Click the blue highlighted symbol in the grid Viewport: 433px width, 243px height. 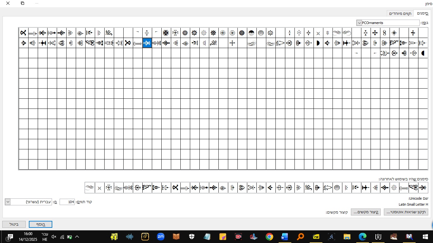(x=147, y=43)
